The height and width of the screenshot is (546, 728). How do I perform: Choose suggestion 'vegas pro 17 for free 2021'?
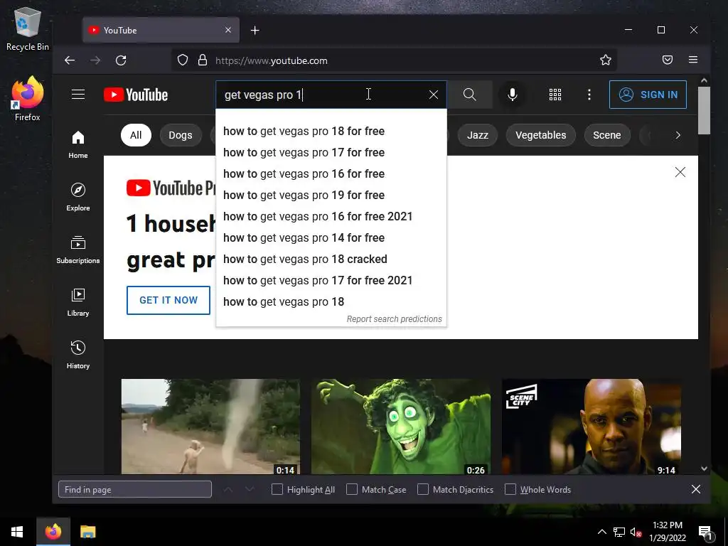click(331, 280)
